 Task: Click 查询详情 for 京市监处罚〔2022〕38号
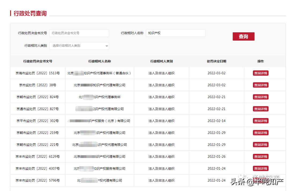tap(260, 85)
